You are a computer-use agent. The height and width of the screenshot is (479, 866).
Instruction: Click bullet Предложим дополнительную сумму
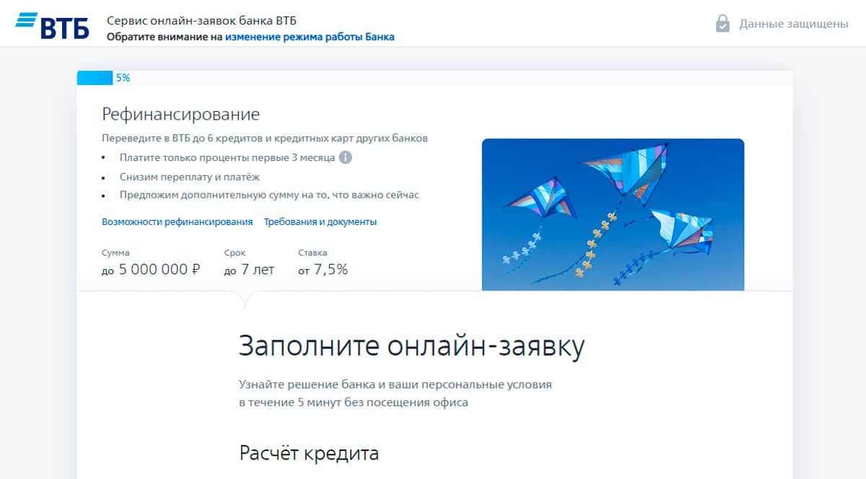click(x=269, y=195)
